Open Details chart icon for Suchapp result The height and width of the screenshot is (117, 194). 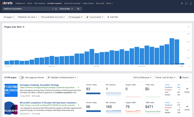187,89
